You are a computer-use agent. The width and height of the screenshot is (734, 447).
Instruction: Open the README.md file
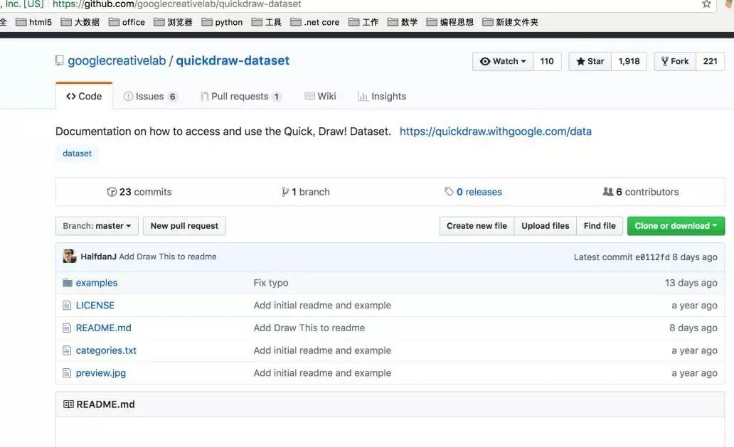103,328
